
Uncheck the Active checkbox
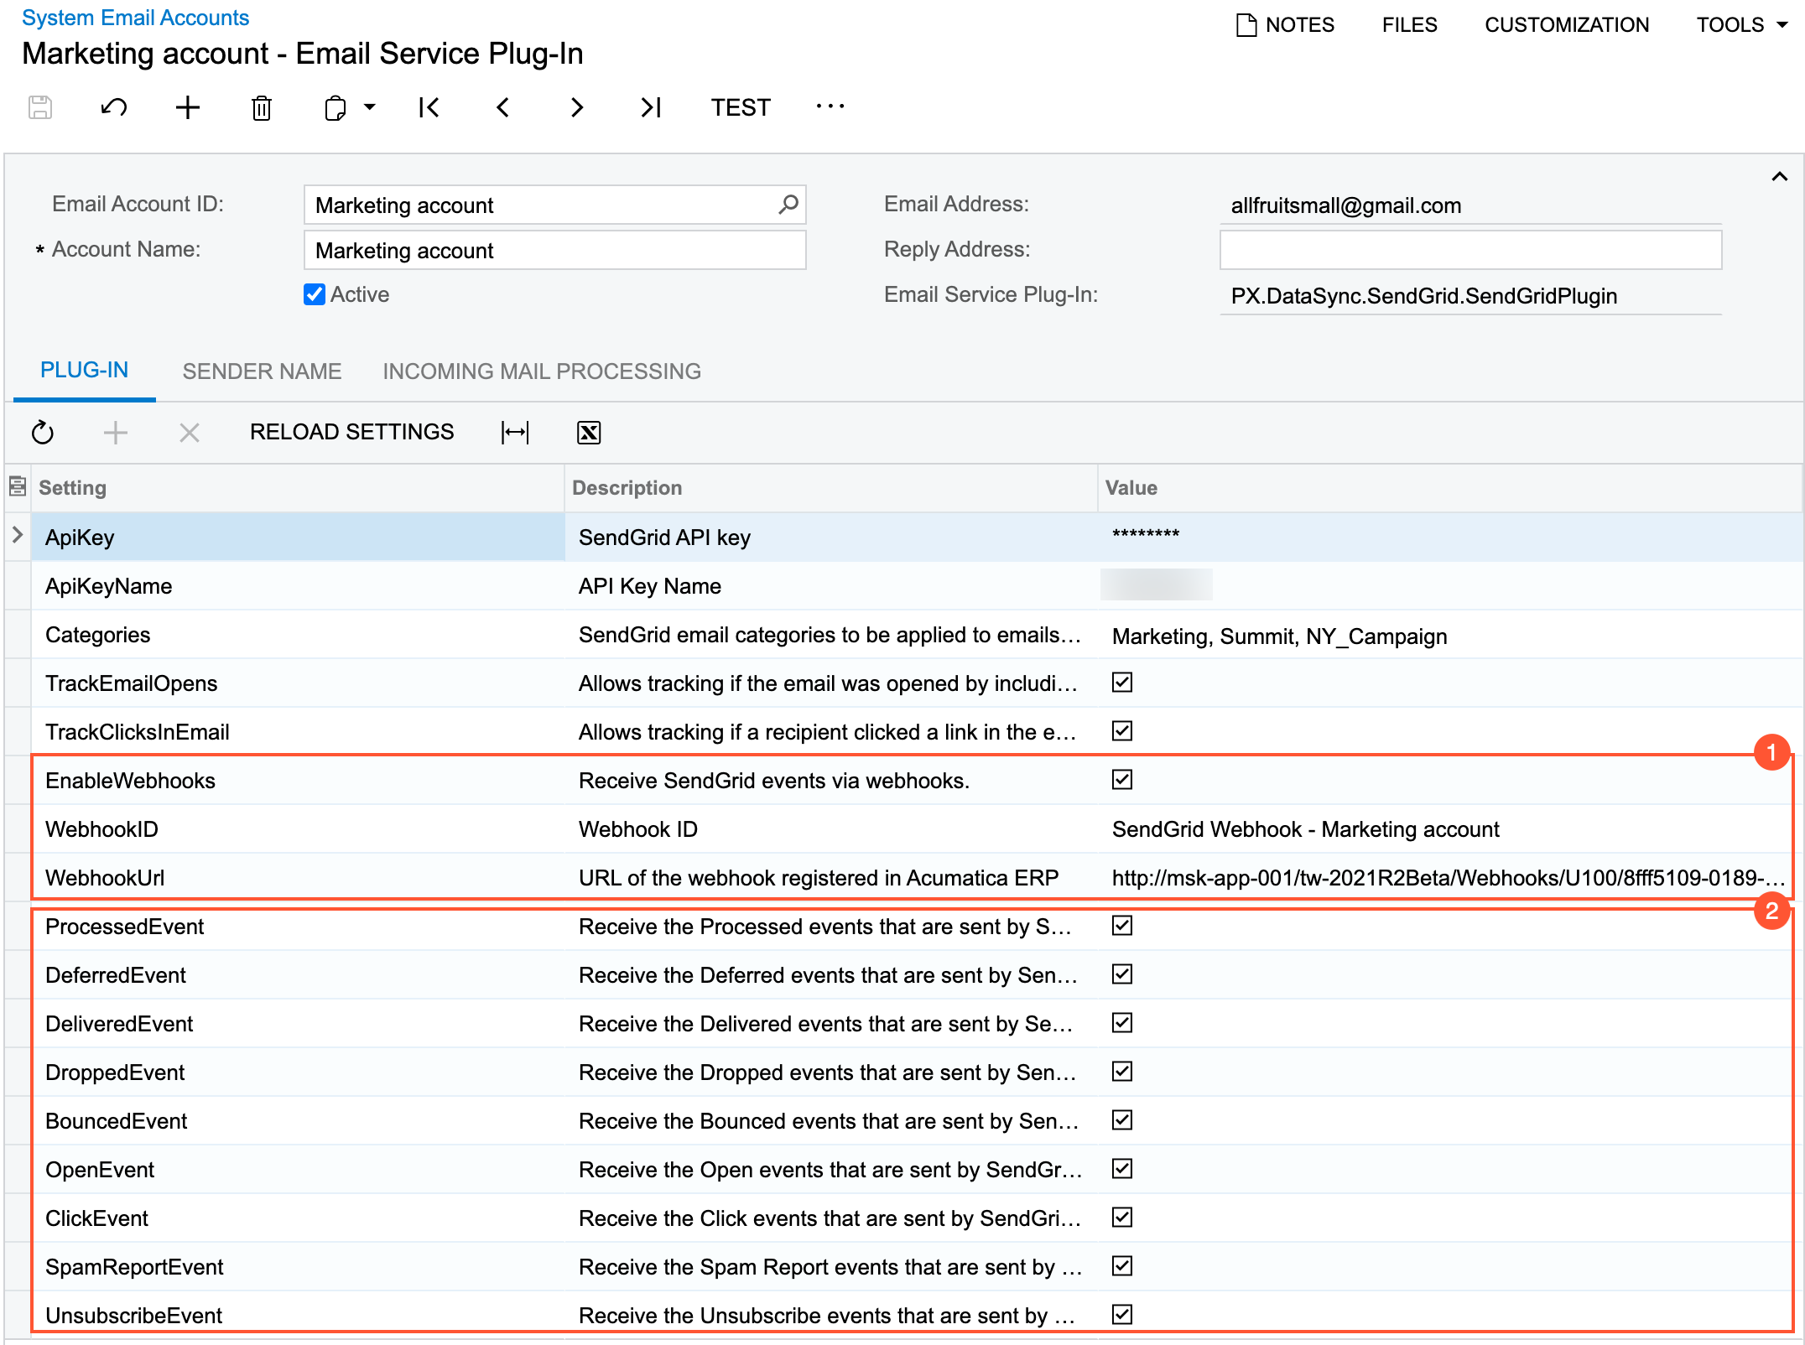click(x=315, y=294)
